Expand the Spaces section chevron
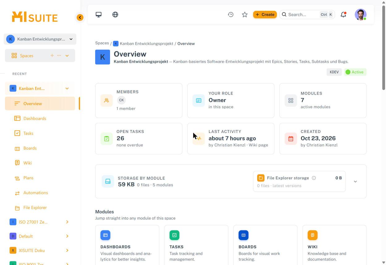 [x=67, y=56]
